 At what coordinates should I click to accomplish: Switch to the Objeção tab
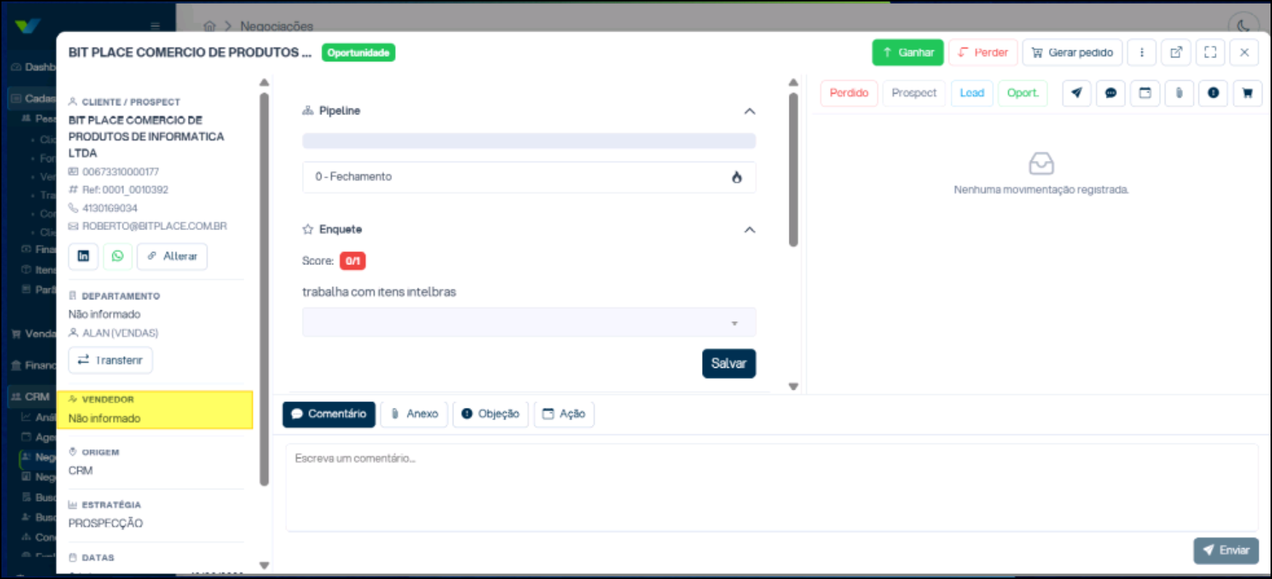pyautogui.click(x=491, y=414)
